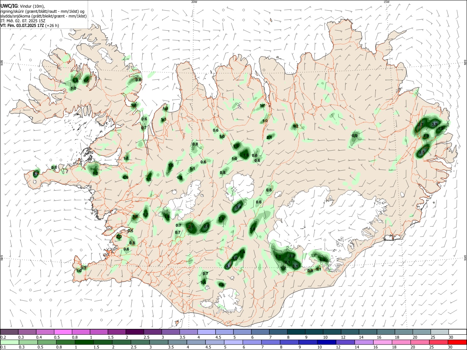The width and height of the screenshot is (467, 350).
Task: Pick the white 30 swatch in upper legend
Action: pos(458,332)
